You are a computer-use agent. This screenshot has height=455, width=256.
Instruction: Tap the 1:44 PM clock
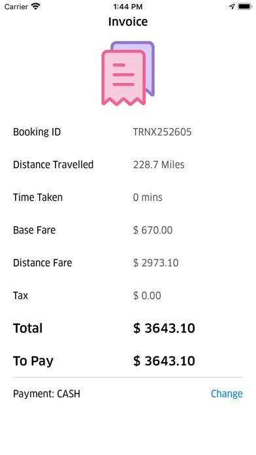[128, 7]
